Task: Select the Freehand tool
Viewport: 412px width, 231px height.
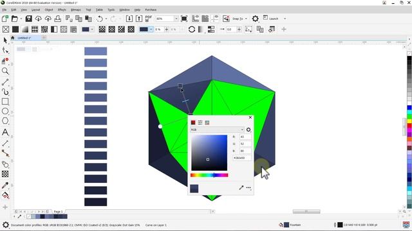Action: (x=5, y=82)
